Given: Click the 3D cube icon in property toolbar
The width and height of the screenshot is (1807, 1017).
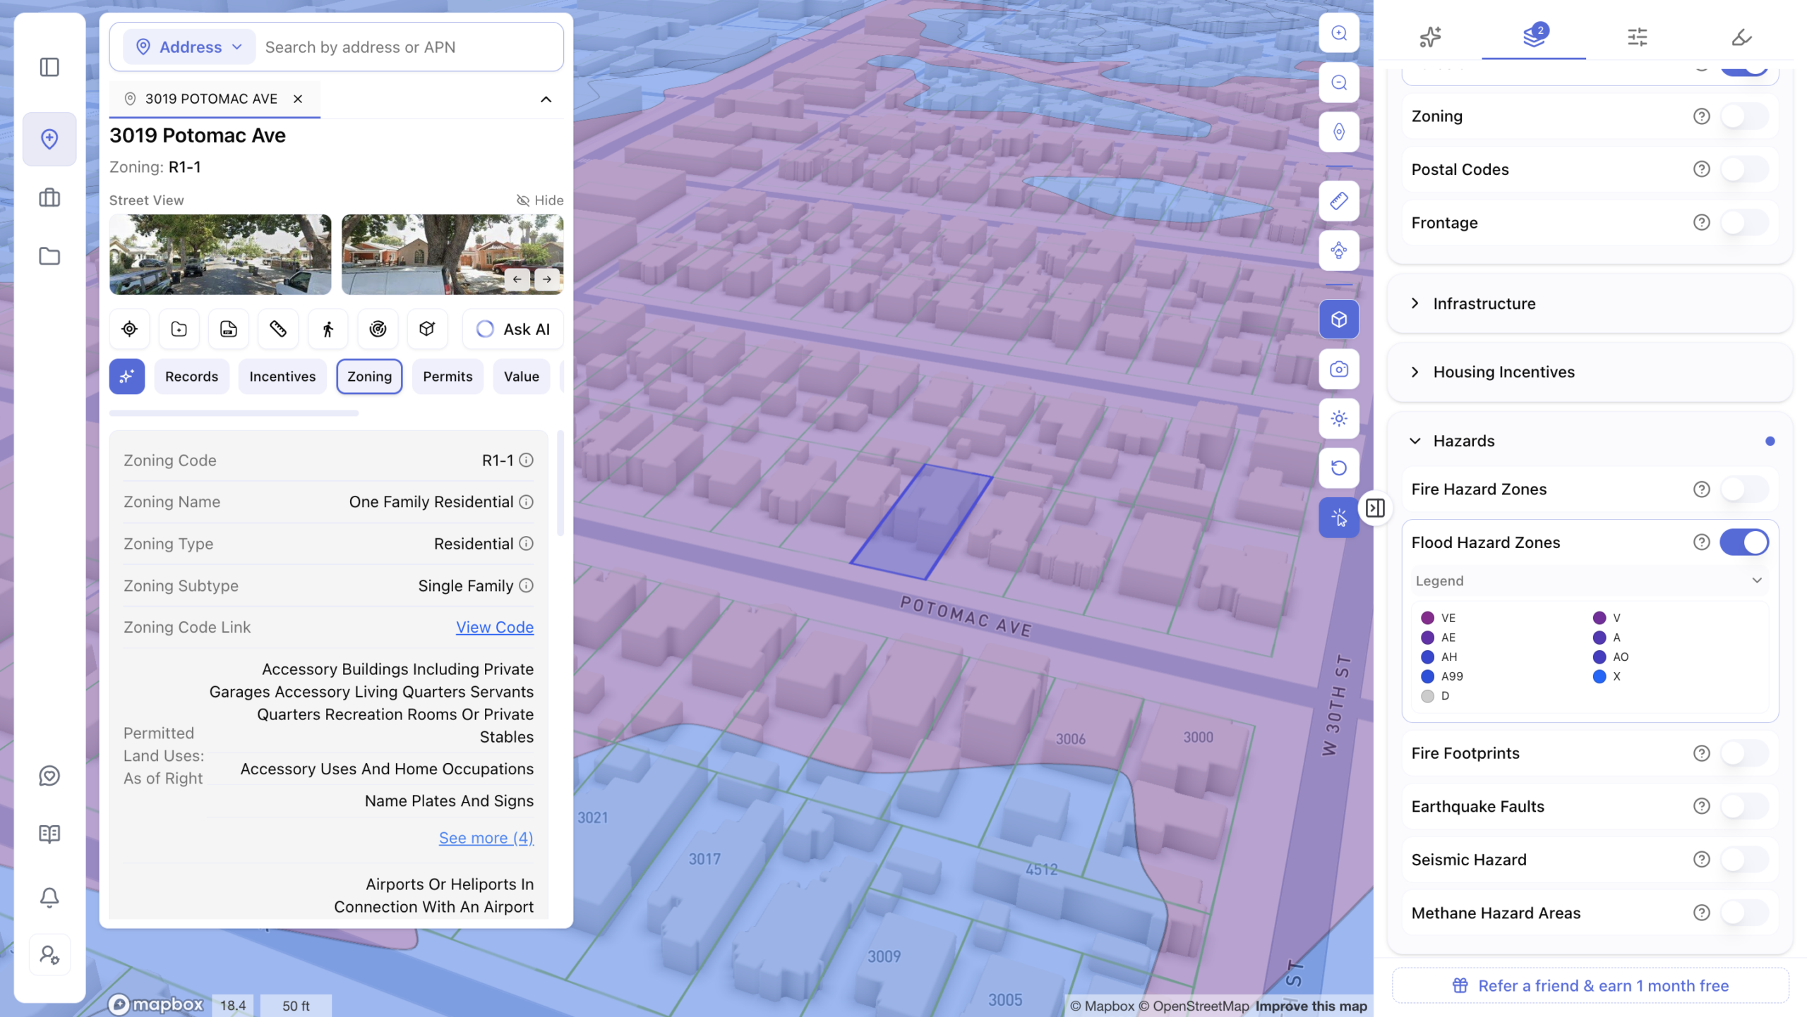Looking at the screenshot, I should [427, 329].
